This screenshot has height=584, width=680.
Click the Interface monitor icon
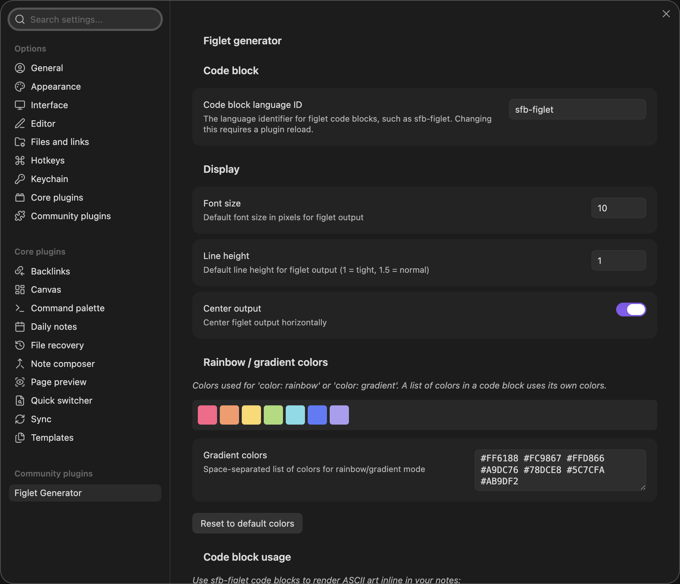[x=20, y=105]
